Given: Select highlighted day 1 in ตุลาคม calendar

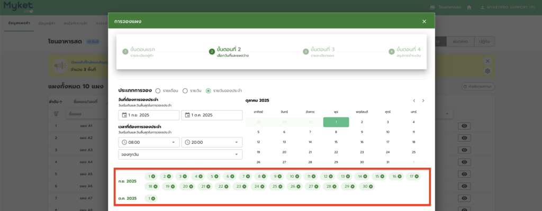Looking at the screenshot, I should tap(336, 122).
